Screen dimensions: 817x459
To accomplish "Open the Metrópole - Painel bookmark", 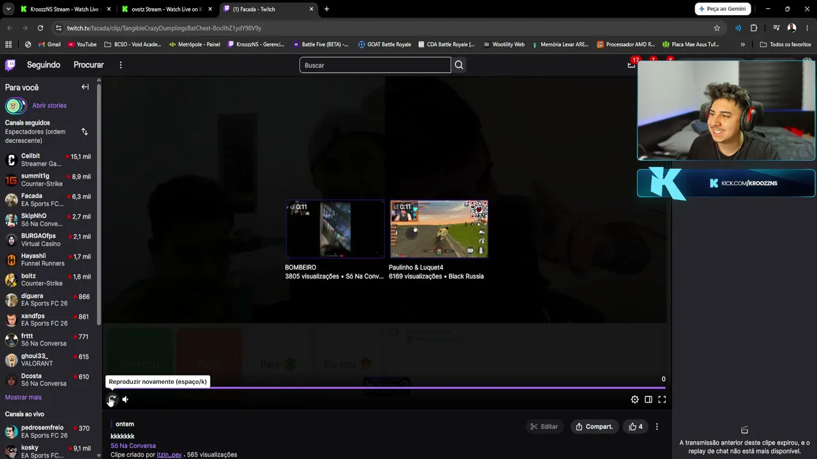I will click(195, 45).
